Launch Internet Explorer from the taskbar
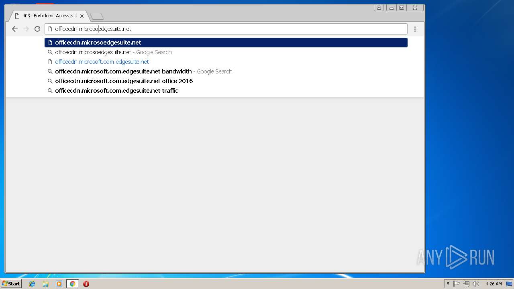 pos(32,284)
